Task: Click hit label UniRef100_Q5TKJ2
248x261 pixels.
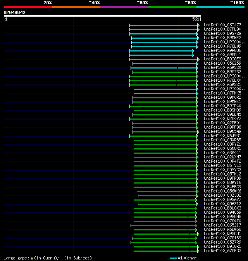Action: point(222,174)
